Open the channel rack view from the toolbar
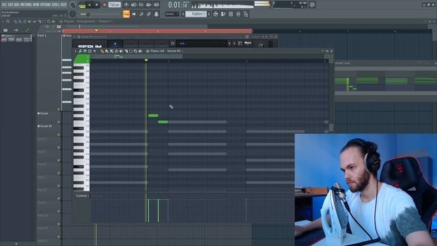The height and width of the screenshot is (246, 437). 231,14
